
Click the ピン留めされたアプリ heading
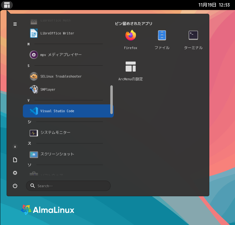pos(133,23)
